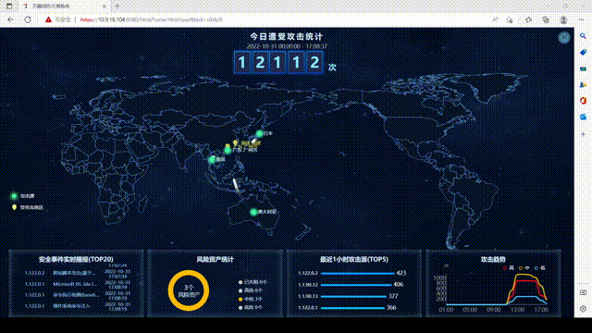The height and width of the screenshot is (333, 592).
Task: Click the yellow 3个 risk assets ring
Action: click(x=189, y=290)
